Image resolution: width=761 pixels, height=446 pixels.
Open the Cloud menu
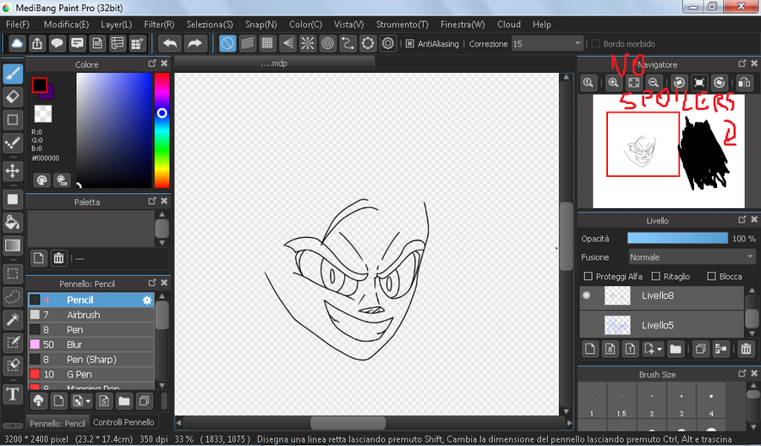(509, 25)
